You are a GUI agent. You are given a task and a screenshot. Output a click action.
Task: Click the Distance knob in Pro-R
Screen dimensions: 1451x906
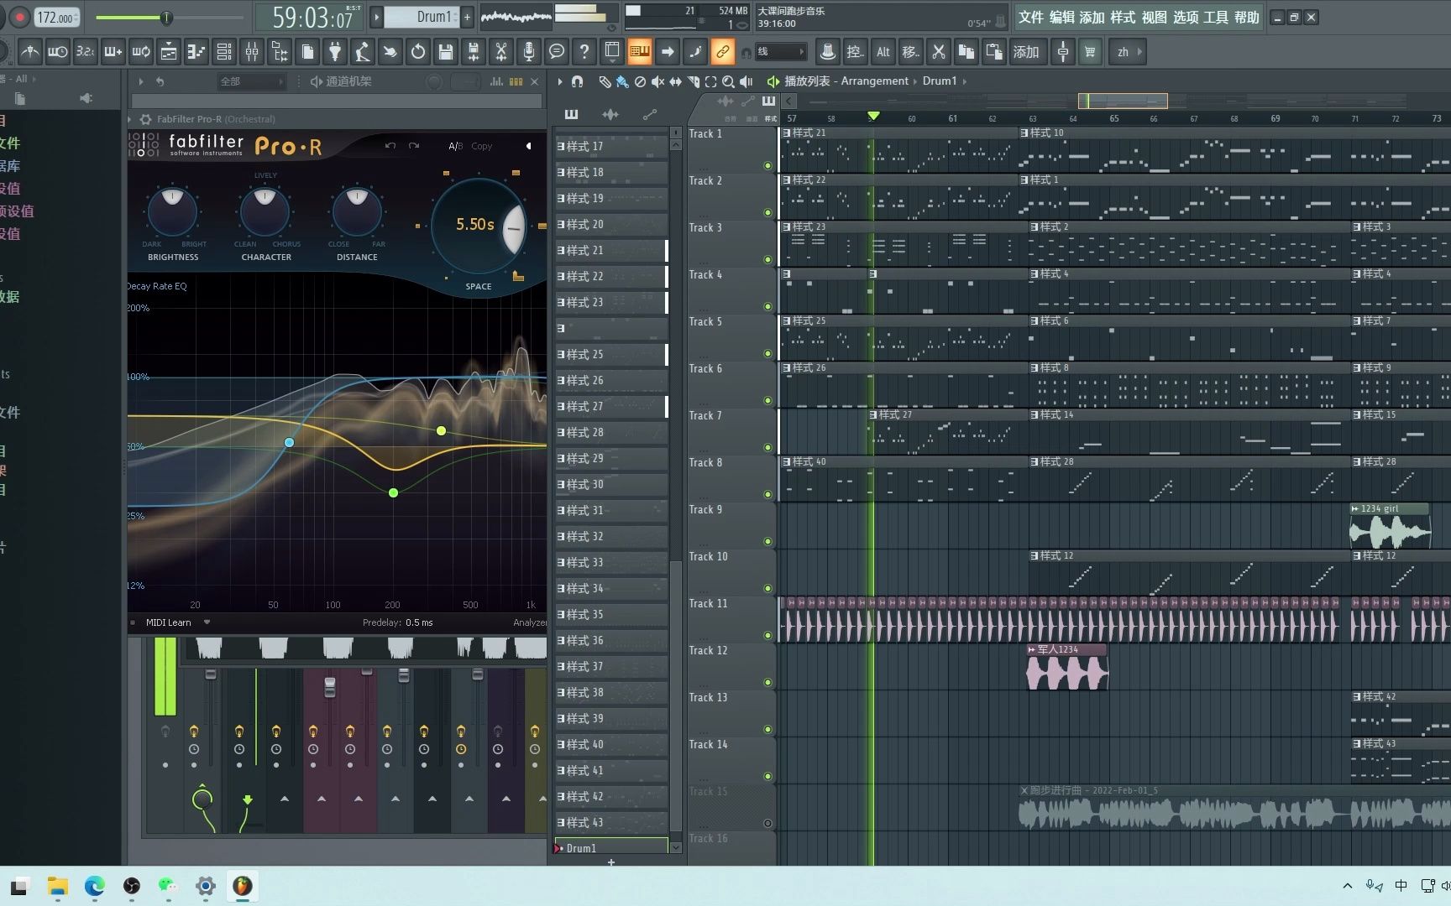pos(357,211)
